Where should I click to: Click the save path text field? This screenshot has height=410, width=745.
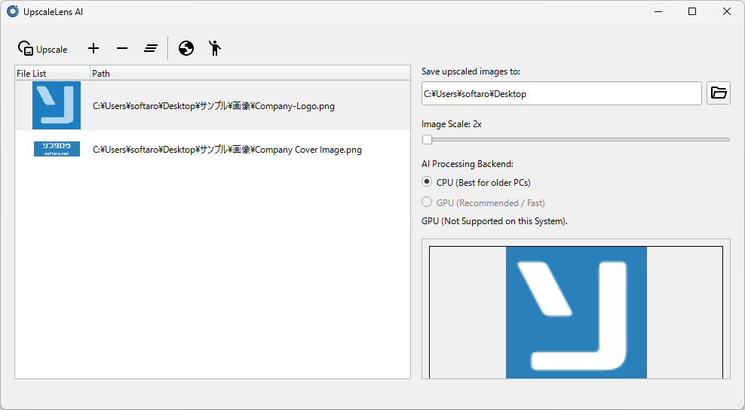coord(561,93)
